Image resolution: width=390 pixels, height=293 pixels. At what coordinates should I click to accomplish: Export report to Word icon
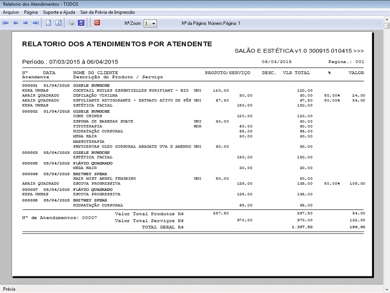[81, 23]
